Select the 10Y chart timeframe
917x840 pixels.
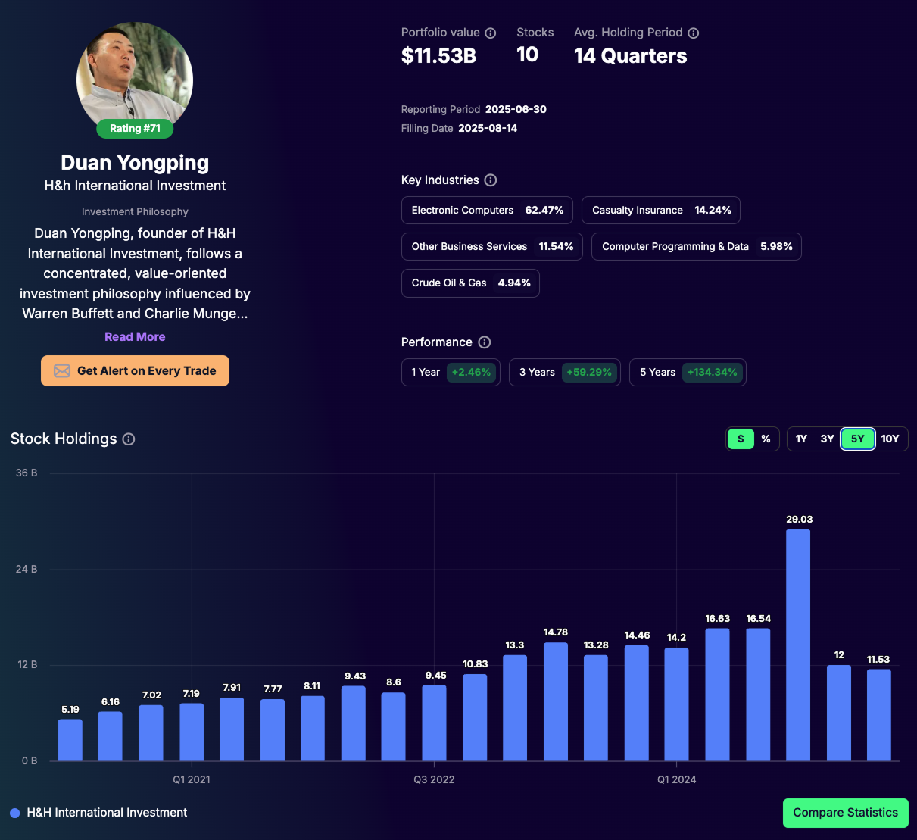(890, 439)
